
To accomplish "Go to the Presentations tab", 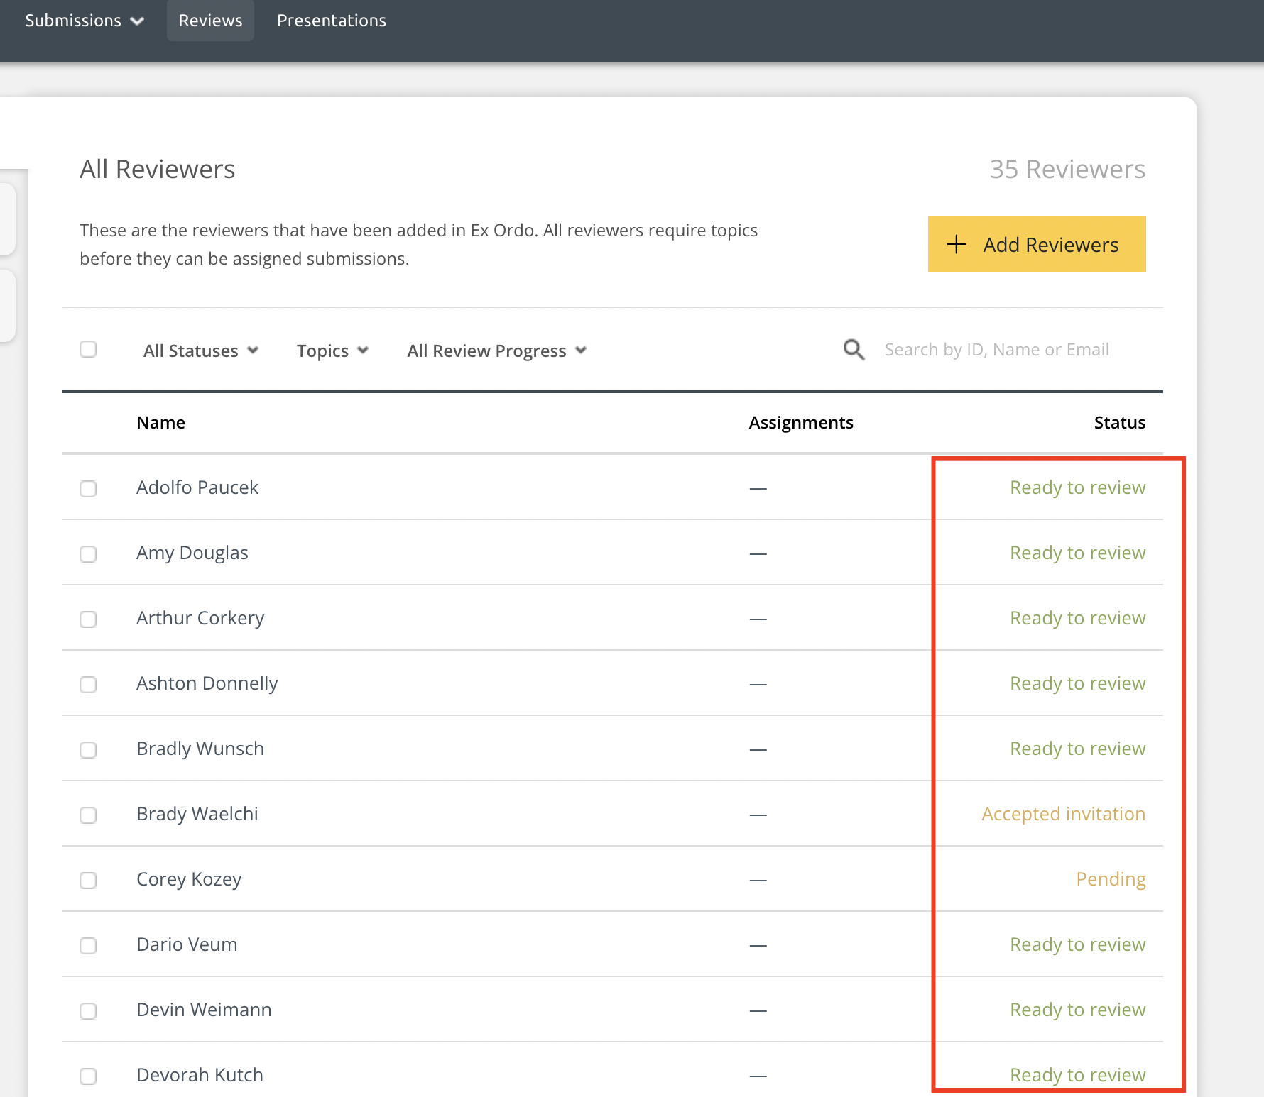I will tap(332, 21).
